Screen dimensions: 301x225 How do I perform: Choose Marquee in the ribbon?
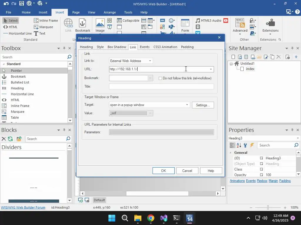click(x=44, y=27)
